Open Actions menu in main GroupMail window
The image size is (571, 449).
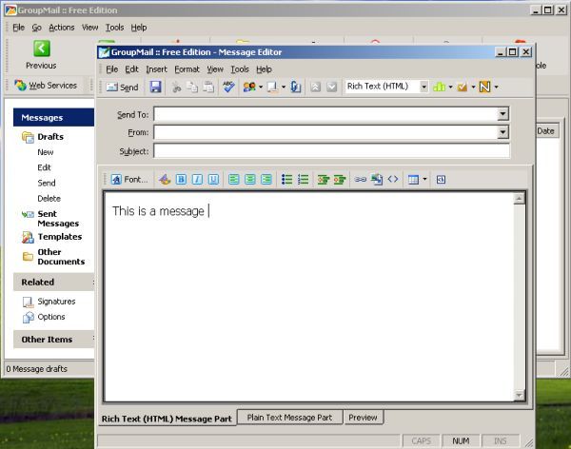click(x=62, y=28)
